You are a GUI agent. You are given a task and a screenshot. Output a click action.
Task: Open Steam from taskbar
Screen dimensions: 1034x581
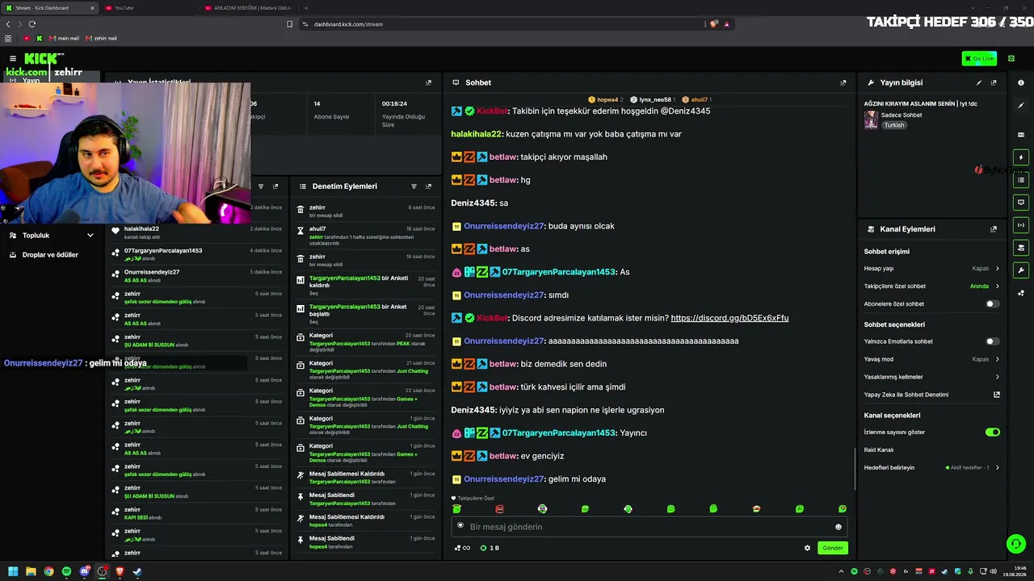click(x=137, y=572)
